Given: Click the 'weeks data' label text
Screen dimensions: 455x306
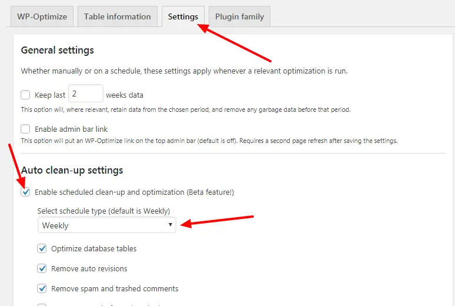Looking at the screenshot, I should click(125, 95).
